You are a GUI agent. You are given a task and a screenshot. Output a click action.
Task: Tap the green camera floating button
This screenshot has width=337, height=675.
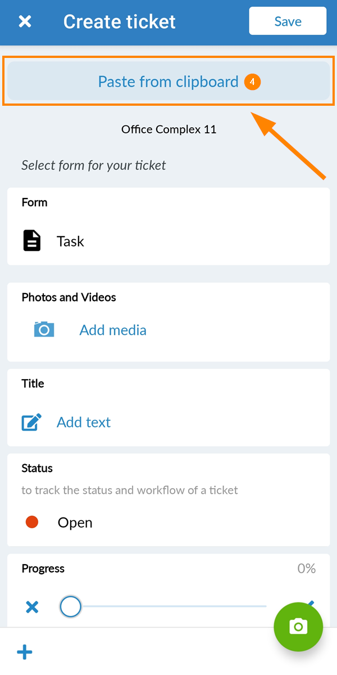coord(298,627)
